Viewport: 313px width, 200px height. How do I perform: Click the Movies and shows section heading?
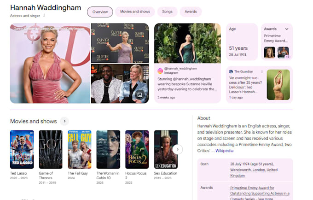click(x=33, y=121)
